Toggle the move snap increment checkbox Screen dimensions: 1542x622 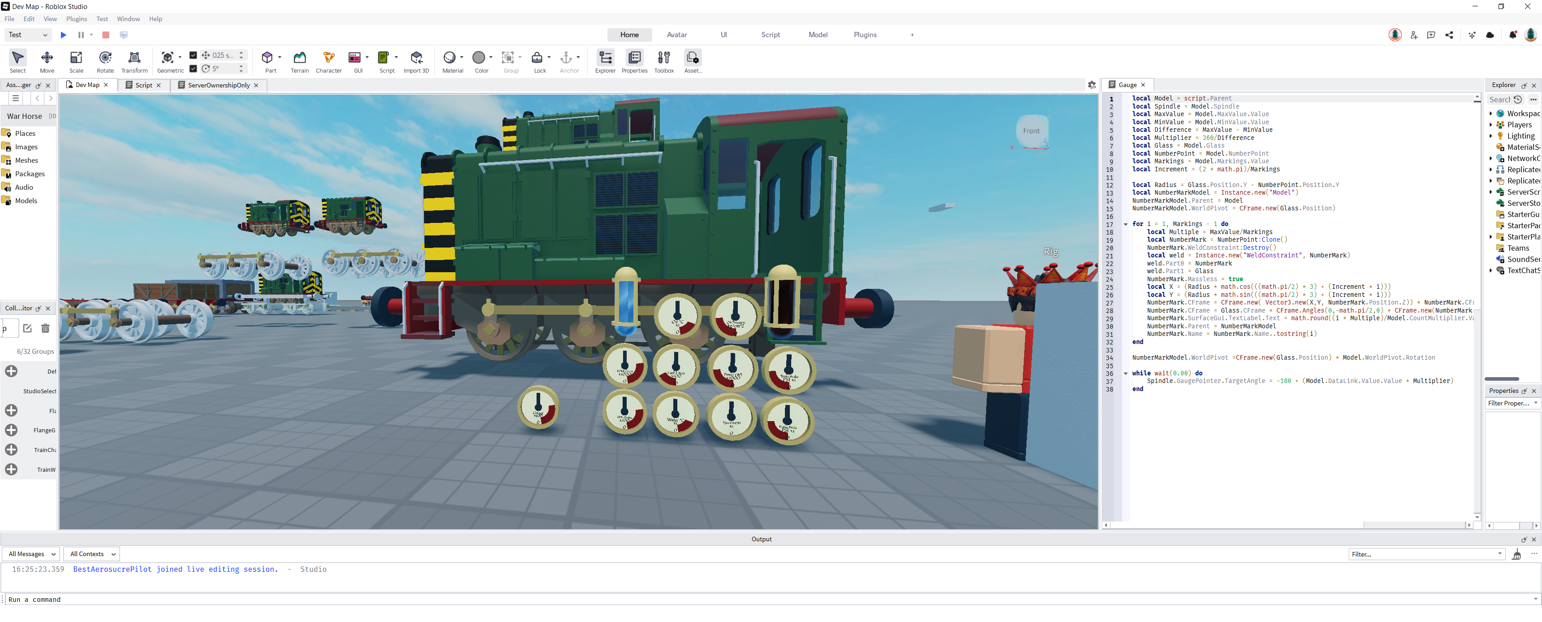pos(193,55)
